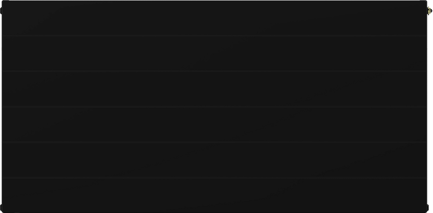Screen dimensions: 433x213
Task: Click the lowest horizontal groove line
Action: (x=216, y=178)
